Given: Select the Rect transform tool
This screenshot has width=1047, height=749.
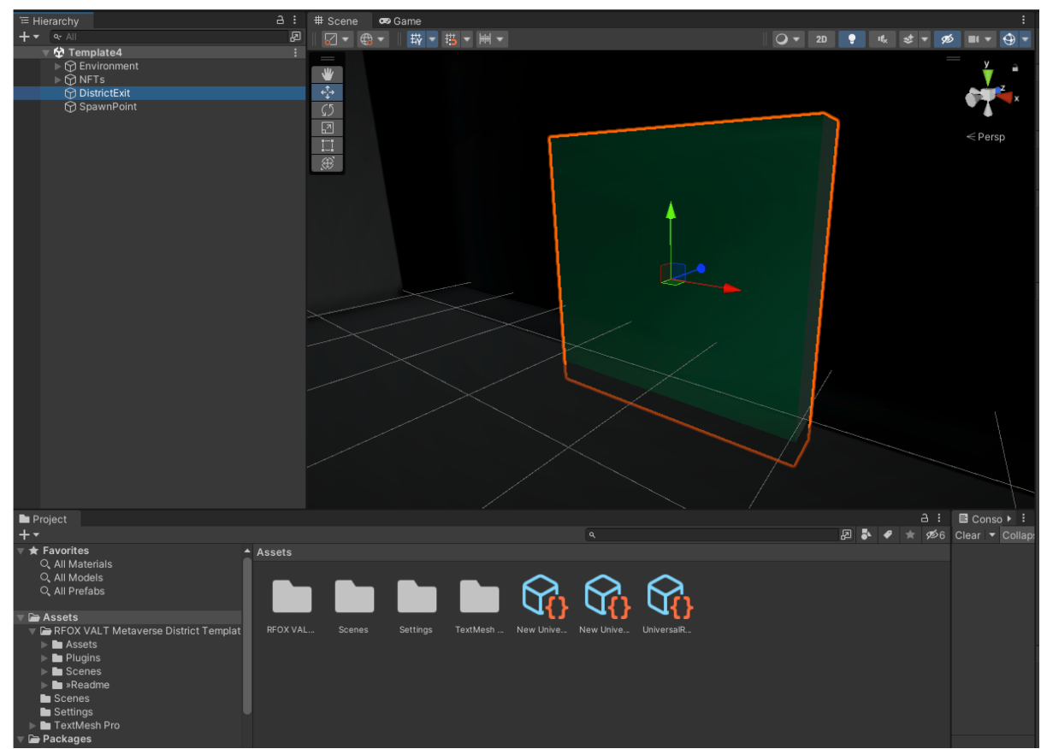Looking at the screenshot, I should pos(327,145).
